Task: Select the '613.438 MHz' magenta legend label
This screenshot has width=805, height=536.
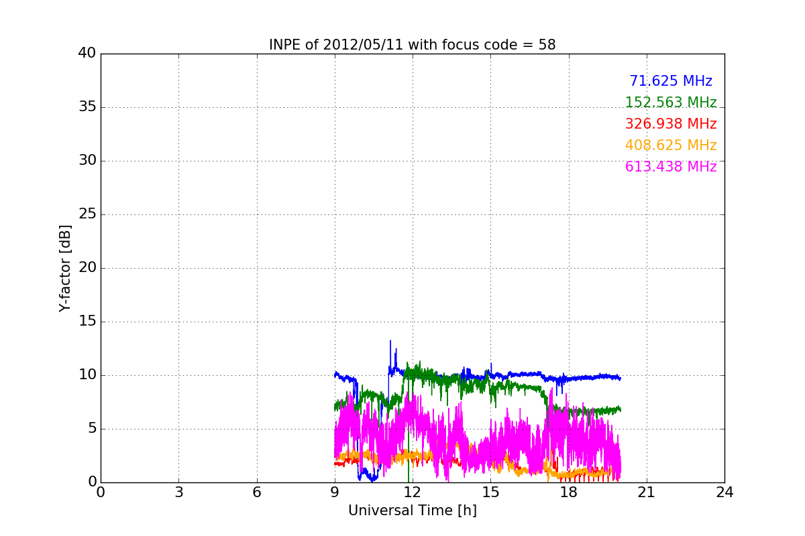Action: point(671,167)
